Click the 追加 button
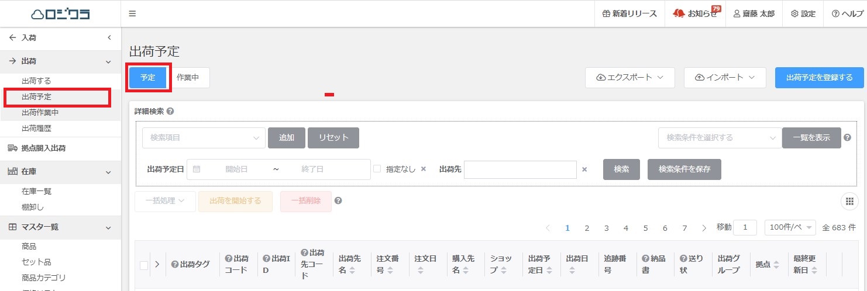 tap(287, 138)
